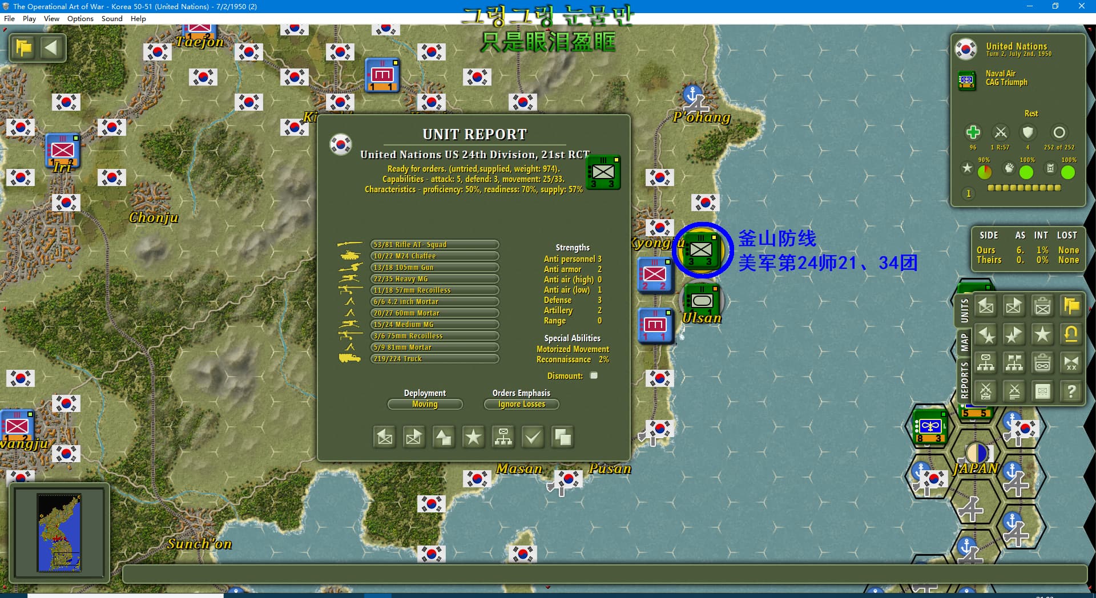Open the Sound menu

[x=112, y=19]
